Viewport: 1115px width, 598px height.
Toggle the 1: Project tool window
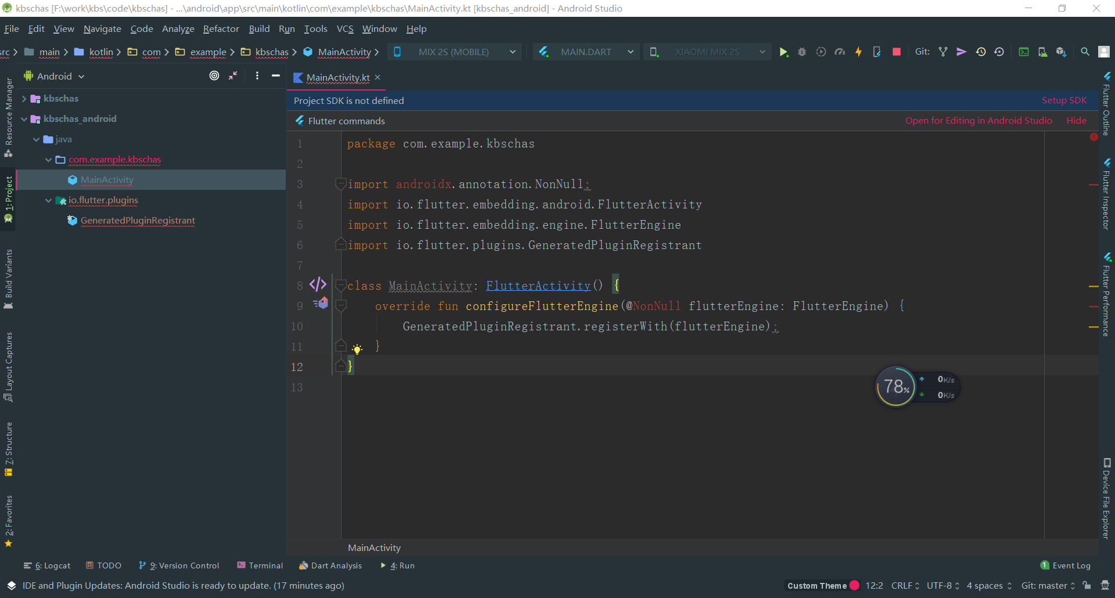(x=8, y=200)
